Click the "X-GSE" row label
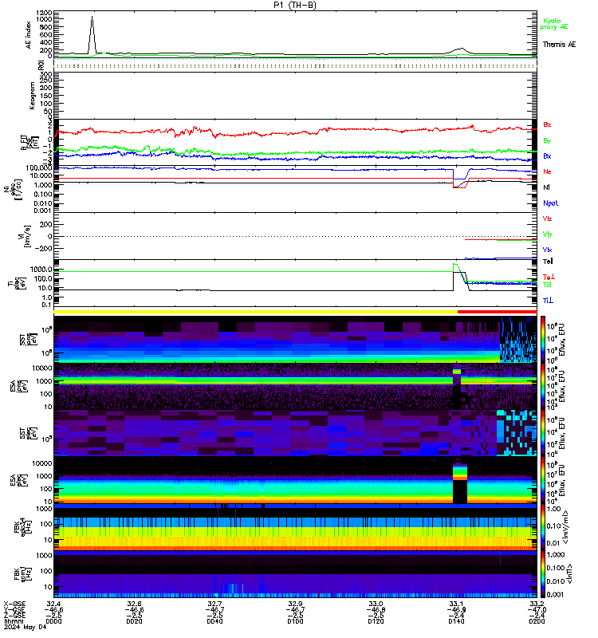598x638 pixels. click(14, 604)
